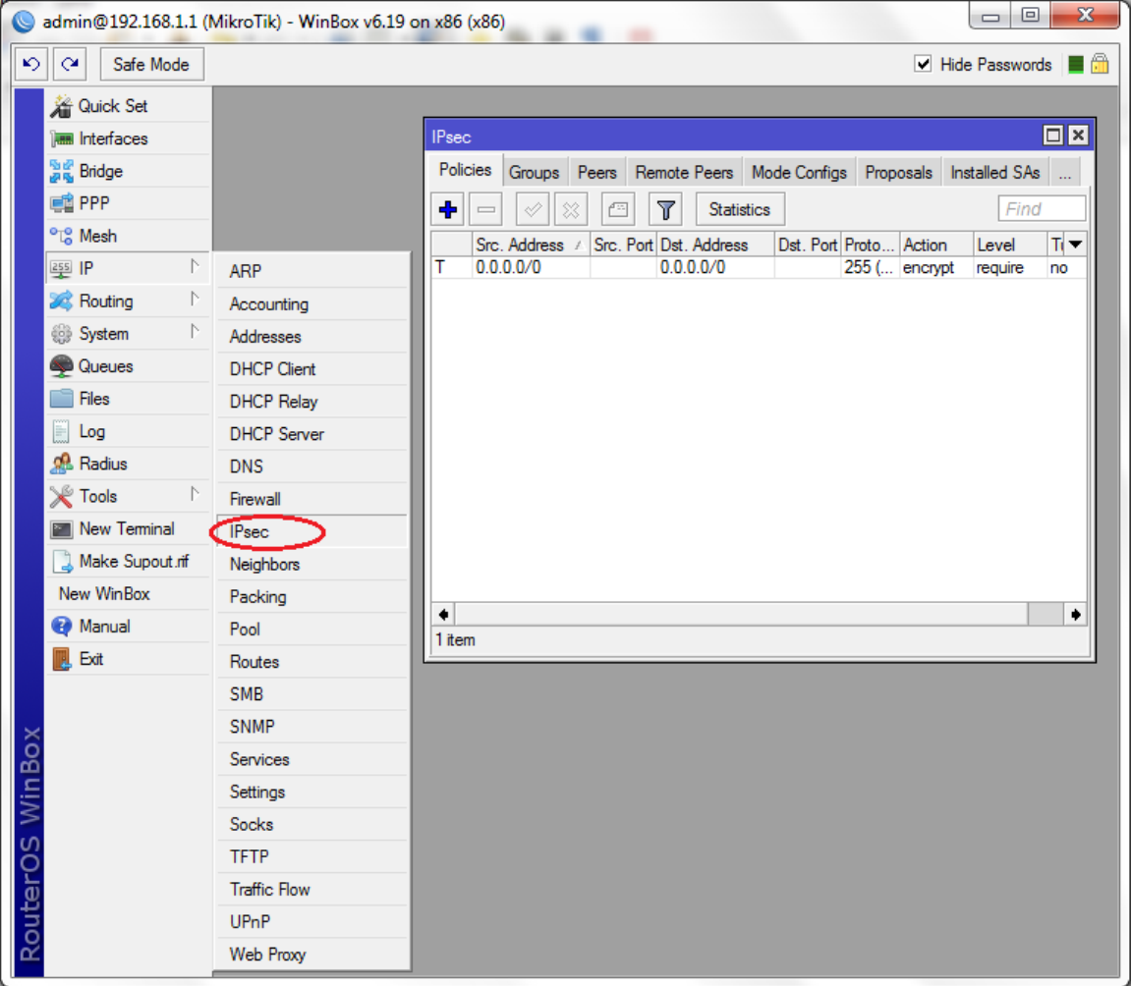Open New WinBox from sidebar
1131x986 pixels.
point(129,594)
